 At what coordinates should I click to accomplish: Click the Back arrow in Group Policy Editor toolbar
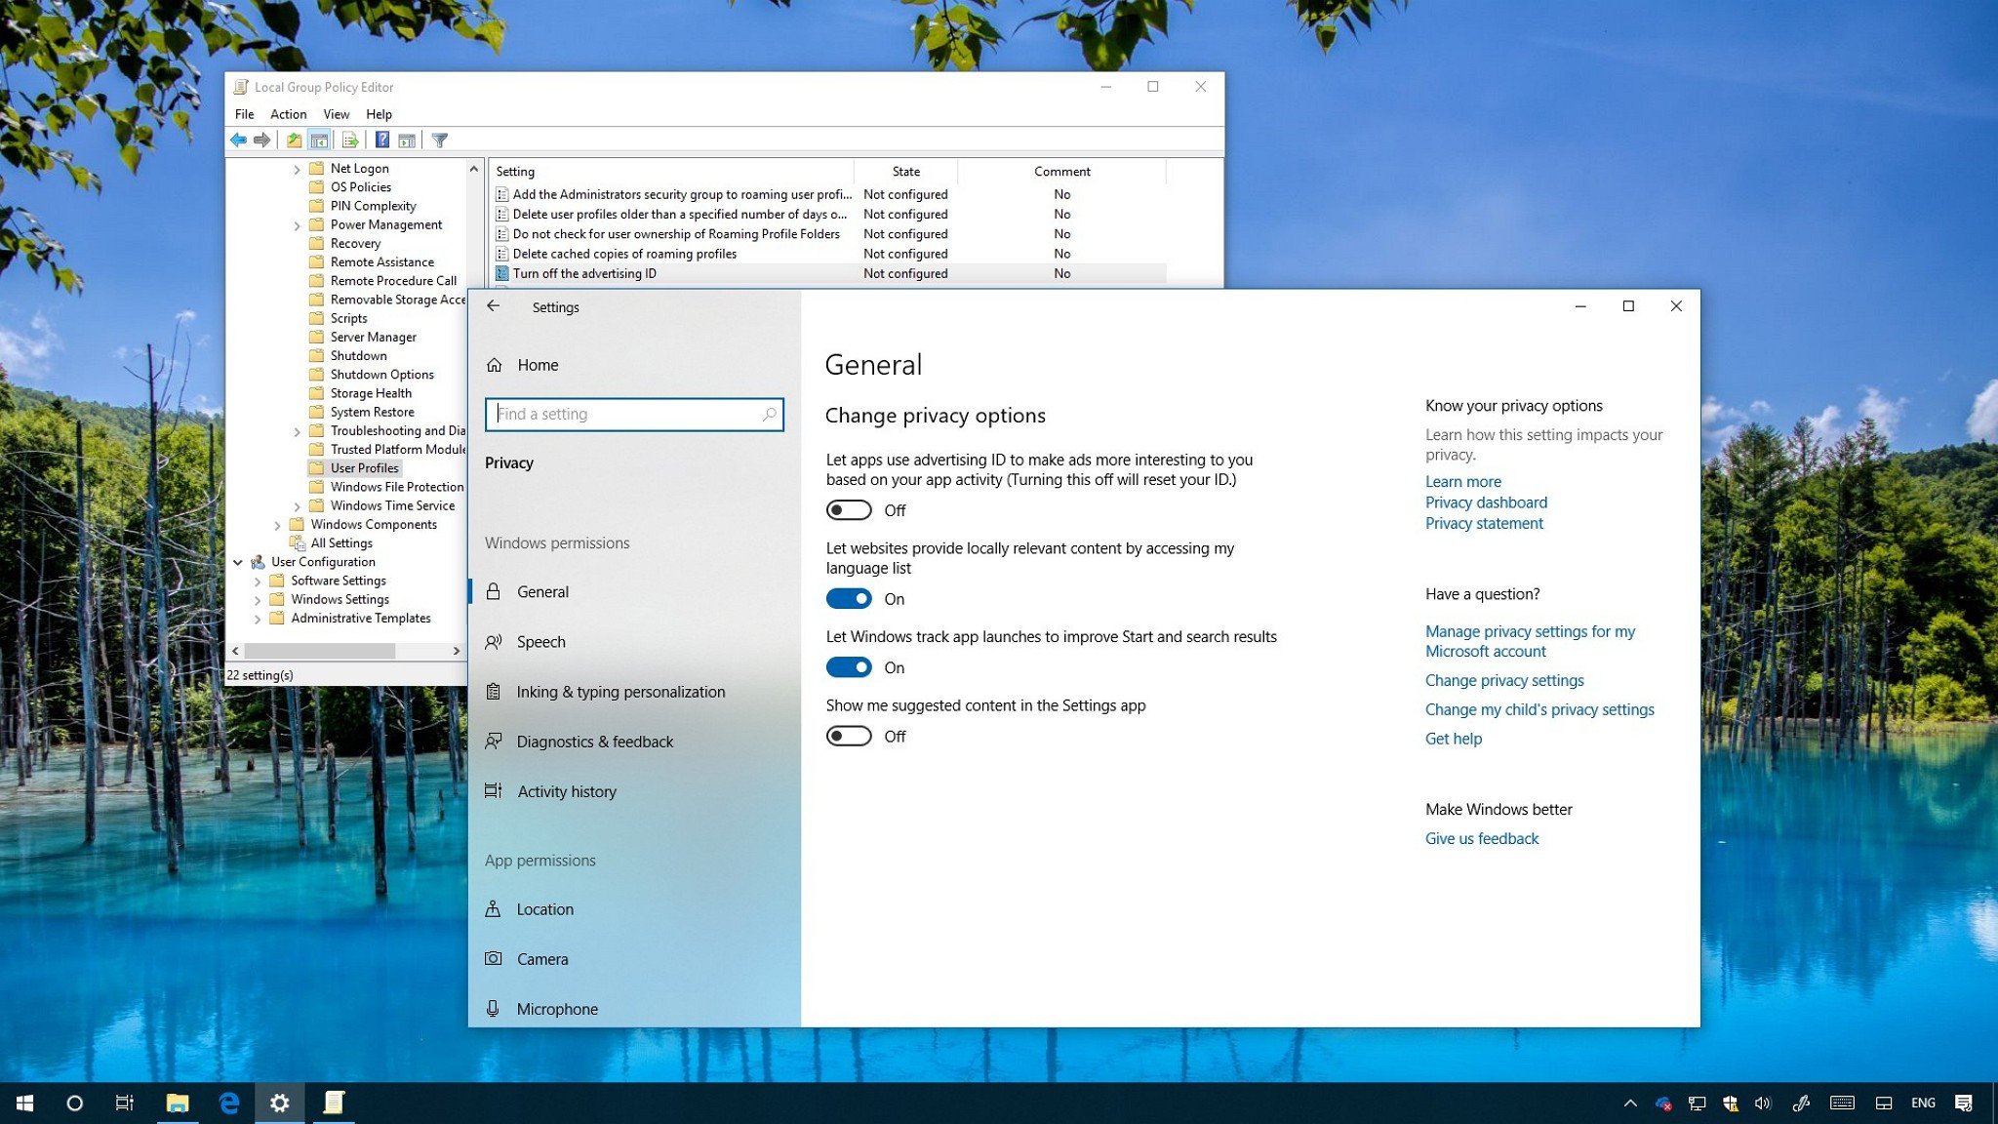pyautogui.click(x=238, y=140)
